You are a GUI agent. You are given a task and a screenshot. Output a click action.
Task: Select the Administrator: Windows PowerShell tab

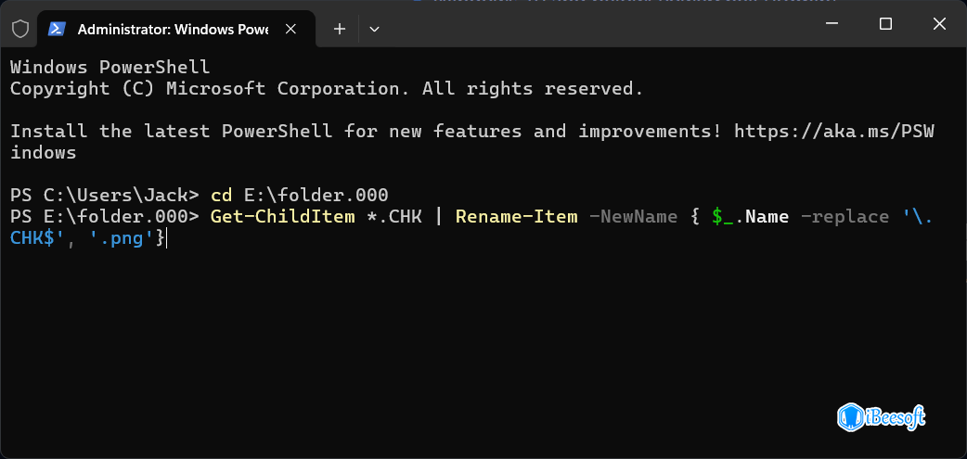(x=172, y=29)
